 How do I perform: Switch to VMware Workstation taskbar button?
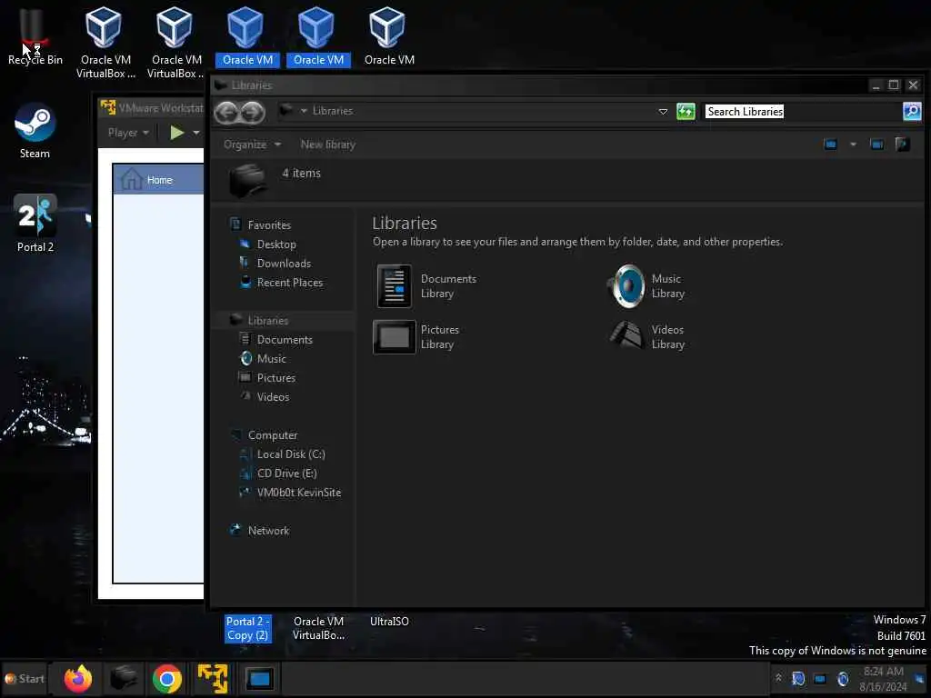pos(213,678)
